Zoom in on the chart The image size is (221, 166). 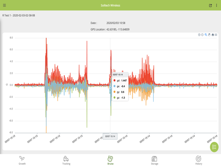[199, 35]
